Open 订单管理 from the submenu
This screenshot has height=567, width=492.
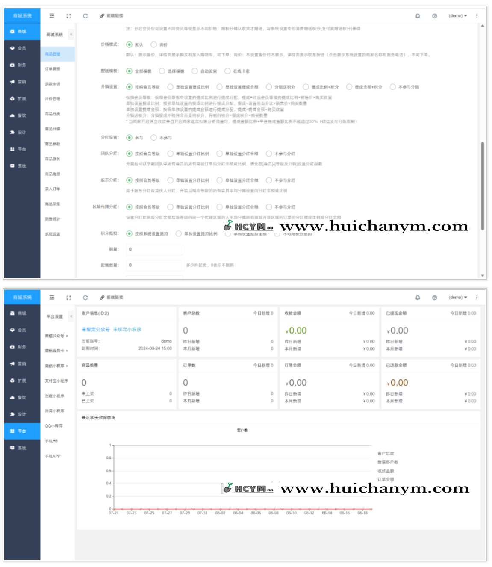(52, 68)
